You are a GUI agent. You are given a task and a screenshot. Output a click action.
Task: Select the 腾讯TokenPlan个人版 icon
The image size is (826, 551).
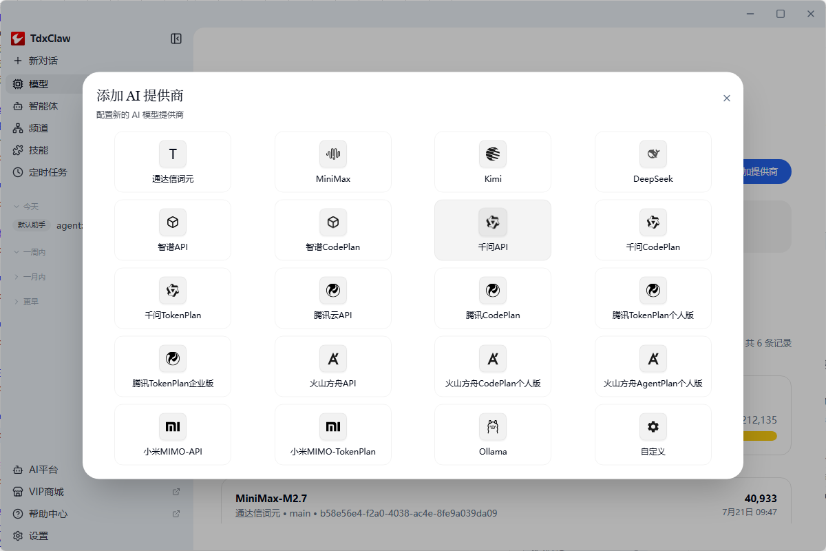[653, 291]
